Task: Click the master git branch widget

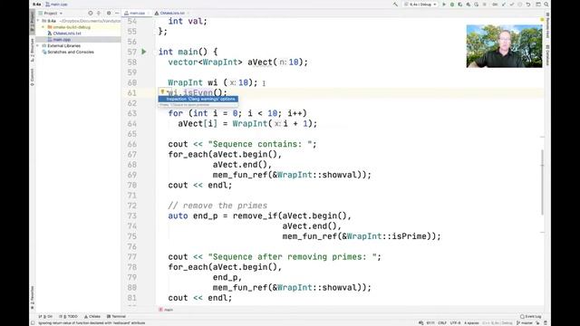Action: [x=525, y=323]
